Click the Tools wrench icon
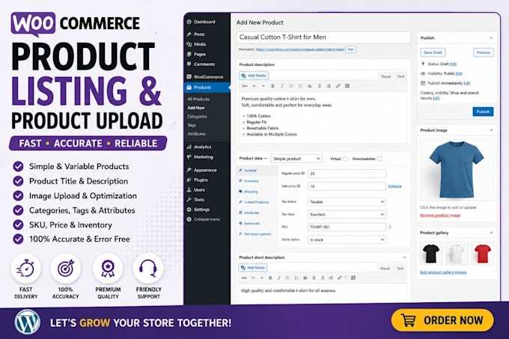 coord(189,200)
